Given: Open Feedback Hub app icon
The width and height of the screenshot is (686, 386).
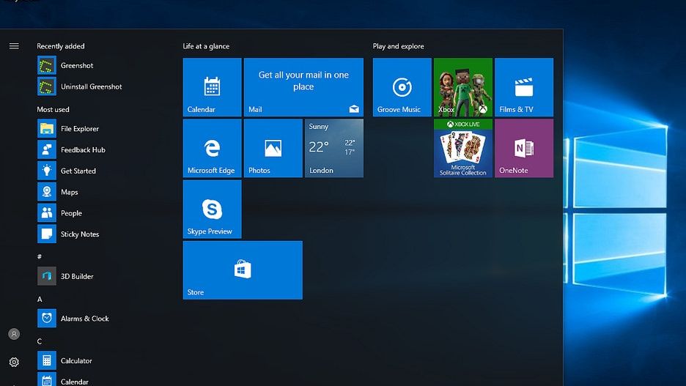Looking at the screenshot, I should [47, 149].
